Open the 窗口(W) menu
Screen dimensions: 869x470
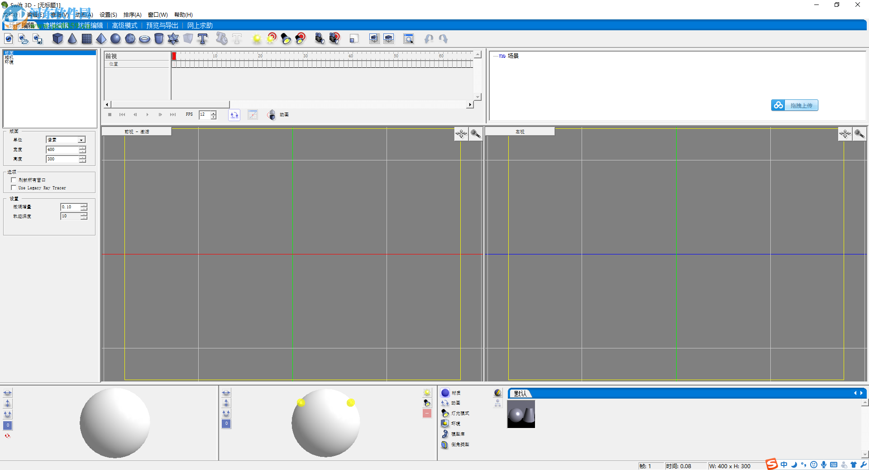pyautogui.click(x=157, y=15)
